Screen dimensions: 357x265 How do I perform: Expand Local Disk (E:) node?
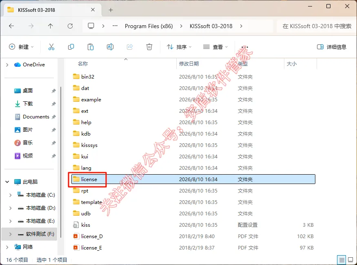click(x=10, y=221)
